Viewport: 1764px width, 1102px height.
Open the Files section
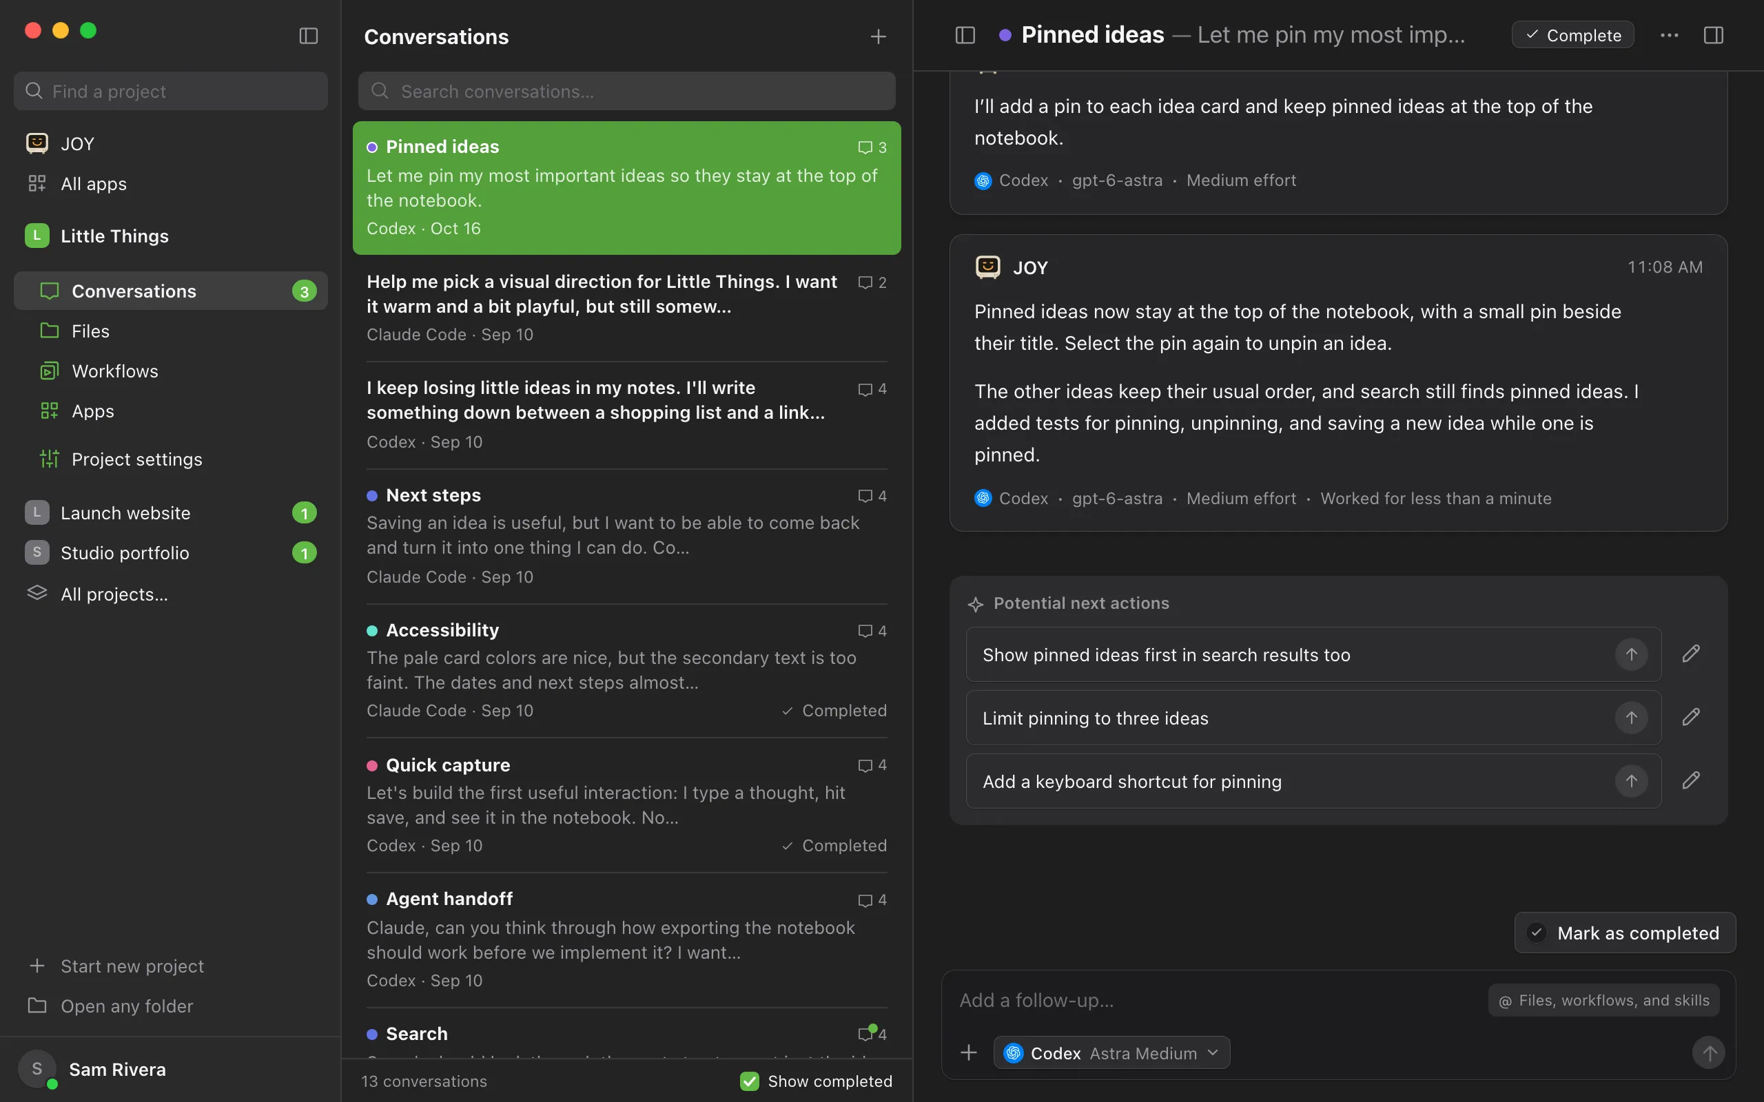point(171,331)
